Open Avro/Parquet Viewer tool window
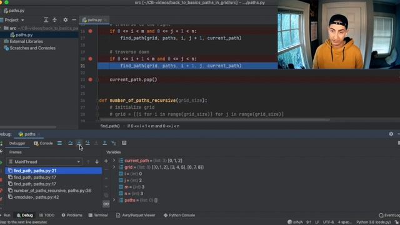This screenshot has width=400, height=225. [136, 215]
